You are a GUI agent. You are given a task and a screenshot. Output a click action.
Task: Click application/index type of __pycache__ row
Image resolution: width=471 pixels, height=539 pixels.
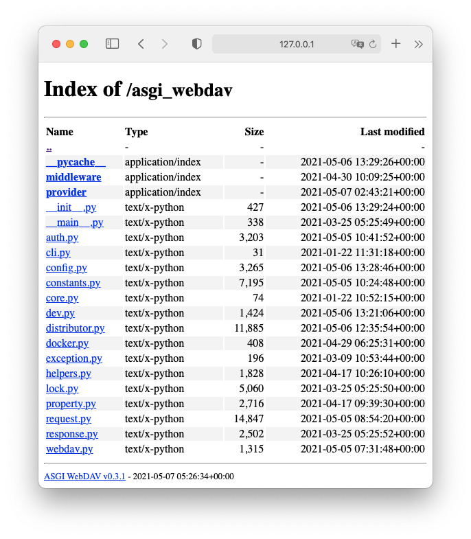click(163, 162)
